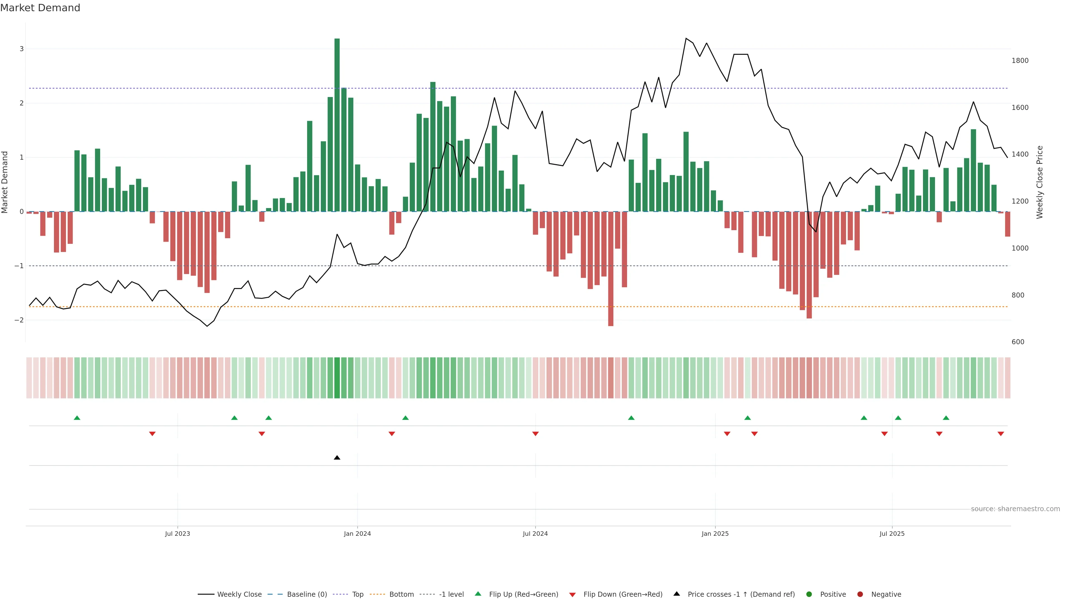The width and height of the screenshot is (1074, 604).
Task: Click the Jan 2025 x-axis label
Action: tap(715, 534)
